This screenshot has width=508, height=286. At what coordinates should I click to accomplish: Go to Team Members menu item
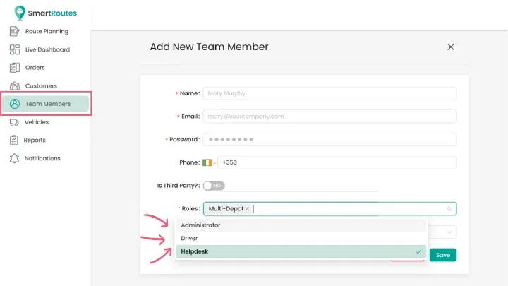[47, 104]
